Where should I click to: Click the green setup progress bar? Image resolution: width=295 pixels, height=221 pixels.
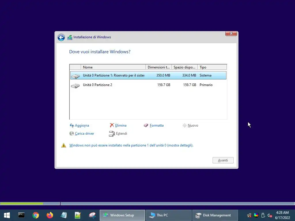point(21,203)
